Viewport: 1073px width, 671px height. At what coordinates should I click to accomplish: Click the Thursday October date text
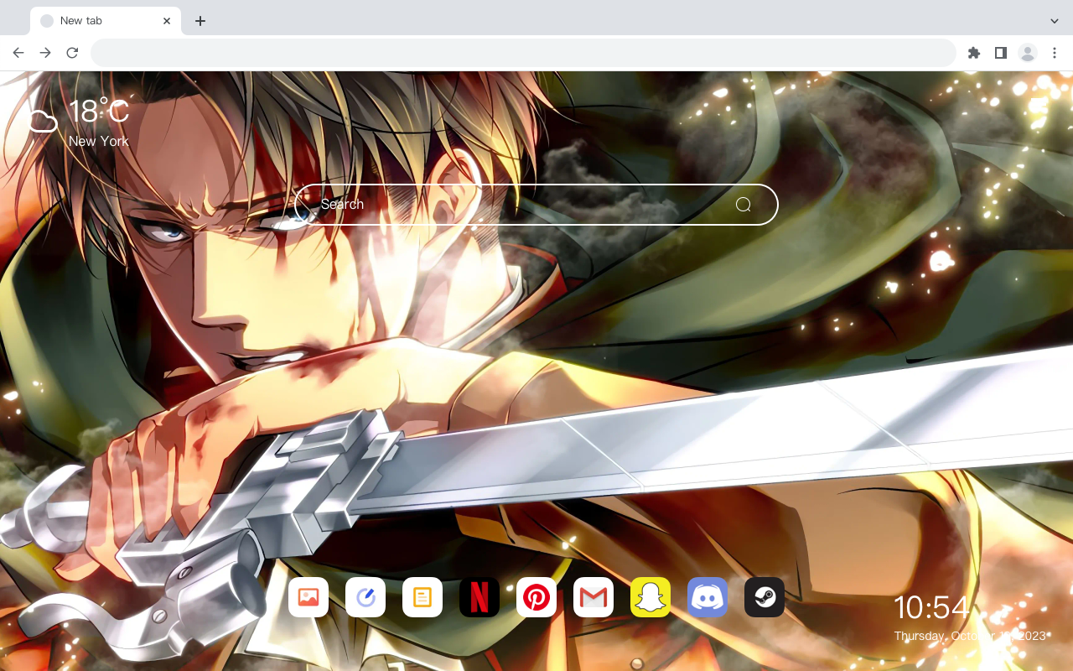click(970, 636)
